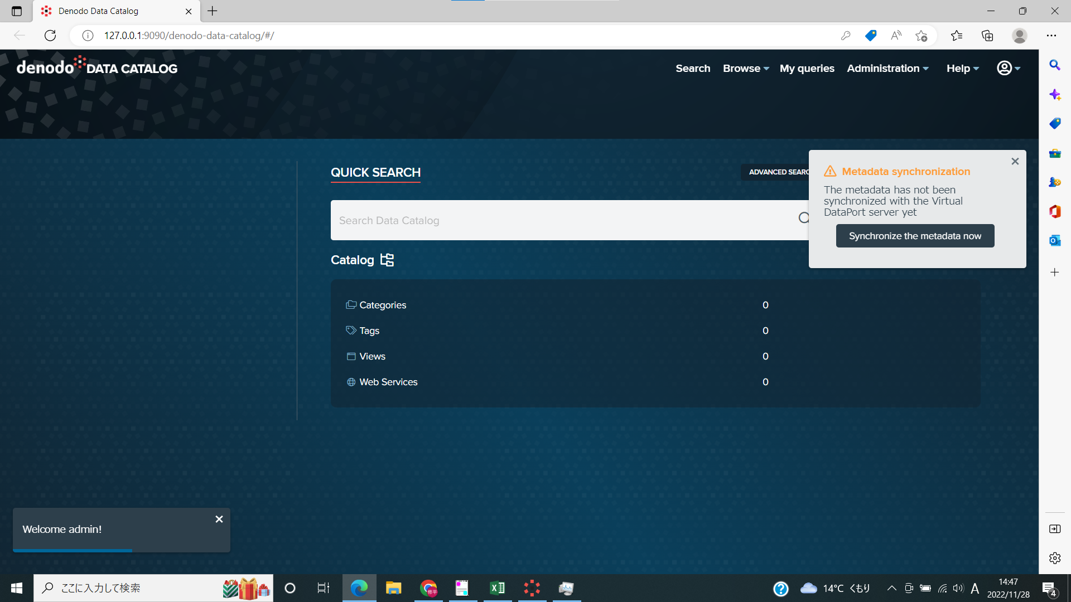Image resolution: width=1071 pixels, height=602 pixels.
Task: Click the warning triangle in Metadata notification
Action: (x=830, y=171)
